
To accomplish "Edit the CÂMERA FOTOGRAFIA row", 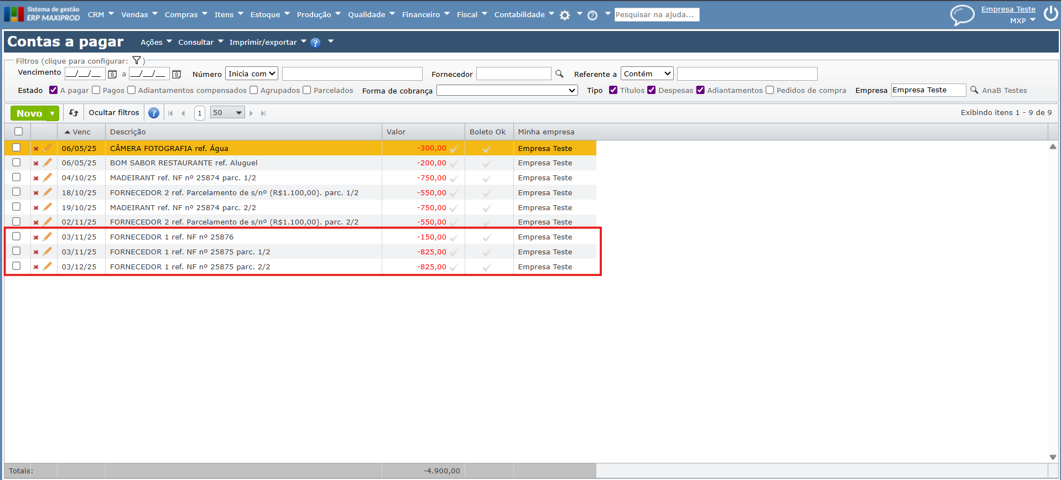I will (48, 148).
